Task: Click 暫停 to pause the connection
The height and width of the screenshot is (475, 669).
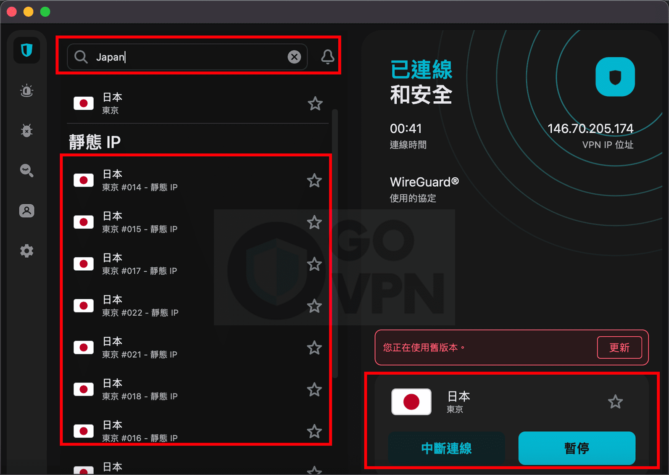Action: click(577, 448)
